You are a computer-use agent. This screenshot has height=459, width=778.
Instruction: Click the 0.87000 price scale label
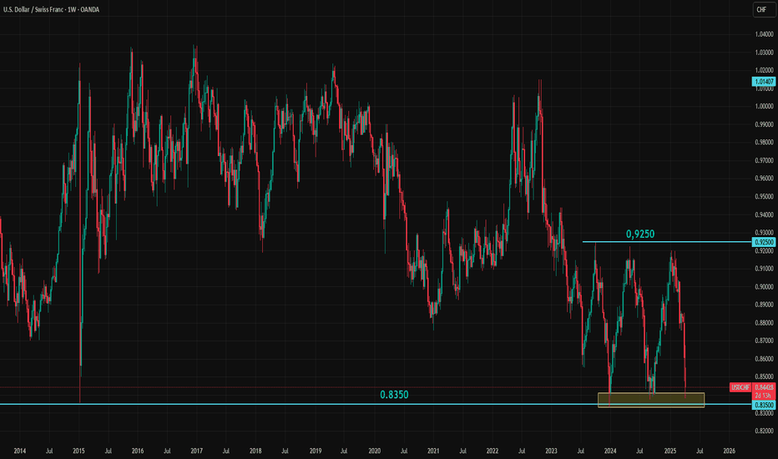click(x=764, y=340)
